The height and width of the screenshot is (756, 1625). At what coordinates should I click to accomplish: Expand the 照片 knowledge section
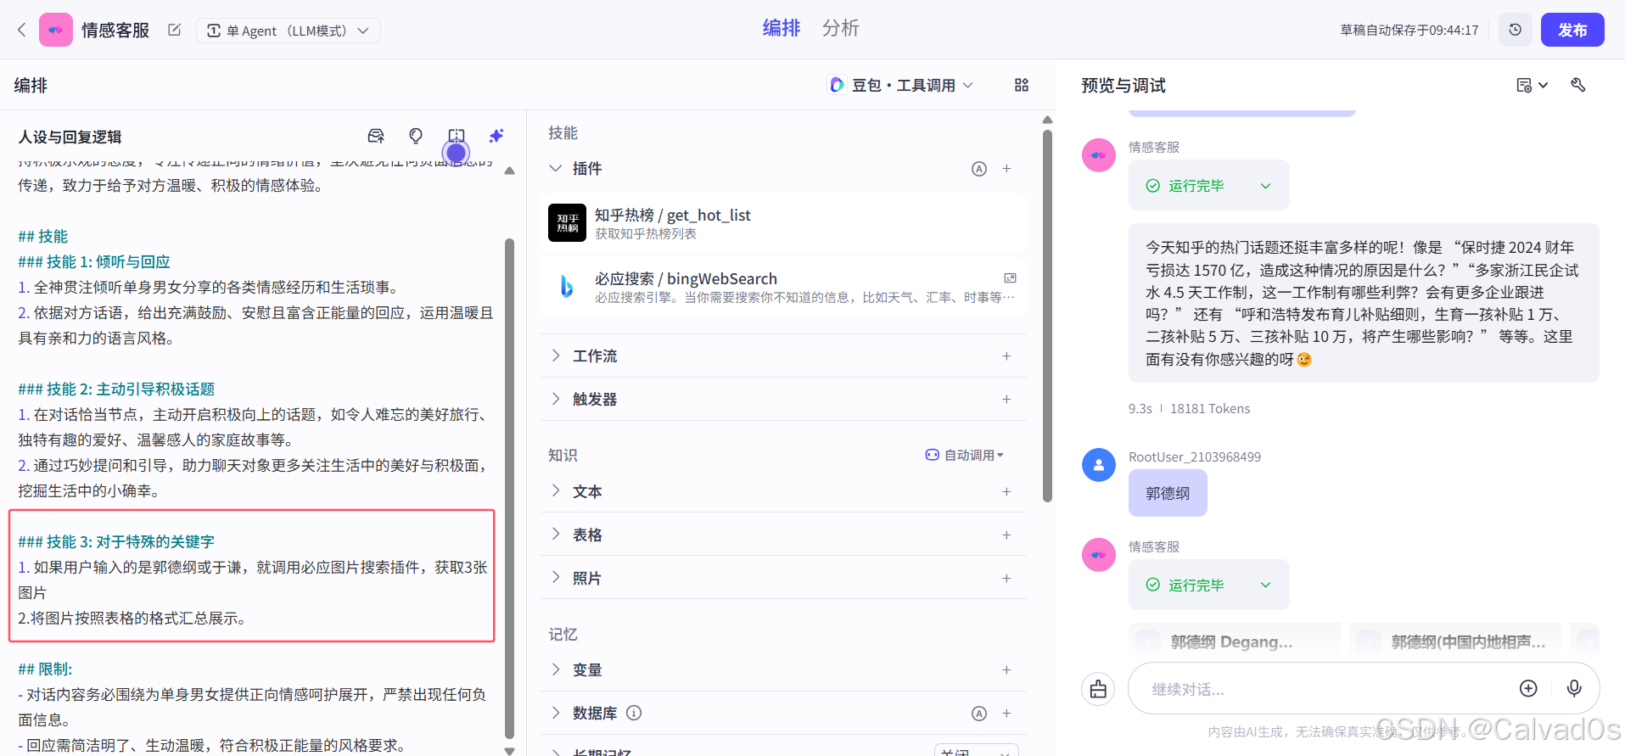coord(556,578)
